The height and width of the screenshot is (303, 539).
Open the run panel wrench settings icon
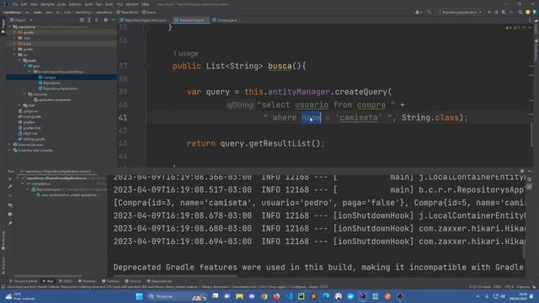click(10, 187)
